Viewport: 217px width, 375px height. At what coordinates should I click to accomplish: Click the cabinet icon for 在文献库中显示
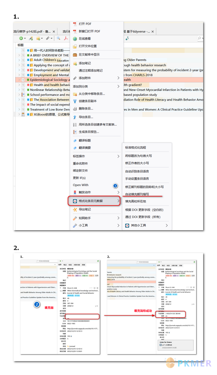coord(75,55)
